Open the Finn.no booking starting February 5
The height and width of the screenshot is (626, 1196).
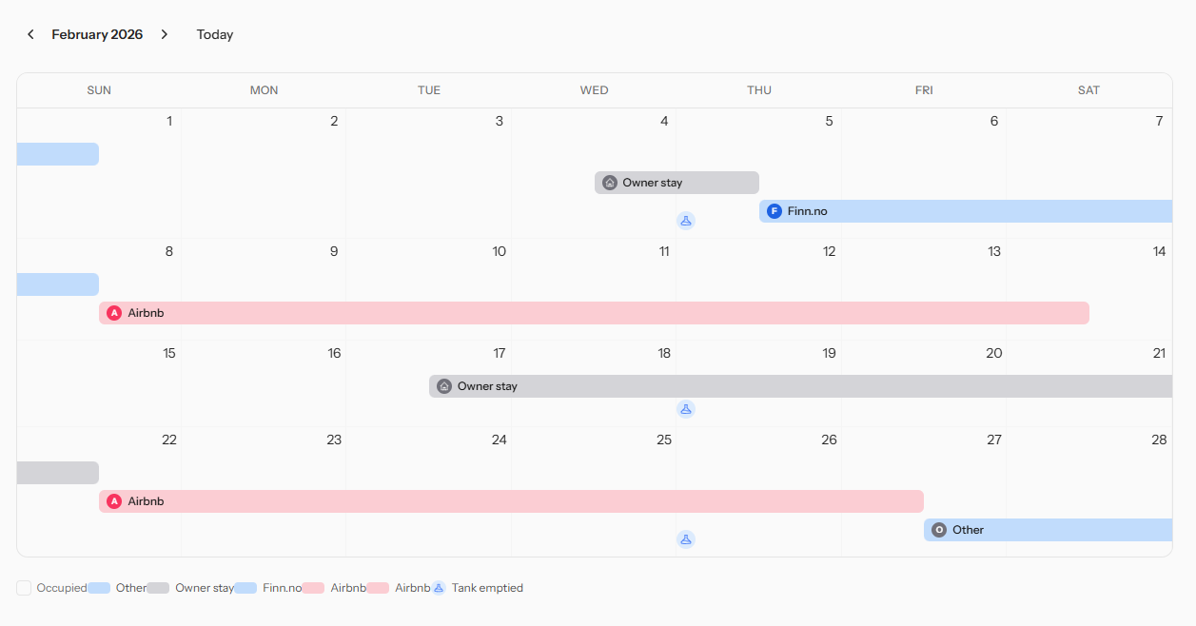point(966,211)
